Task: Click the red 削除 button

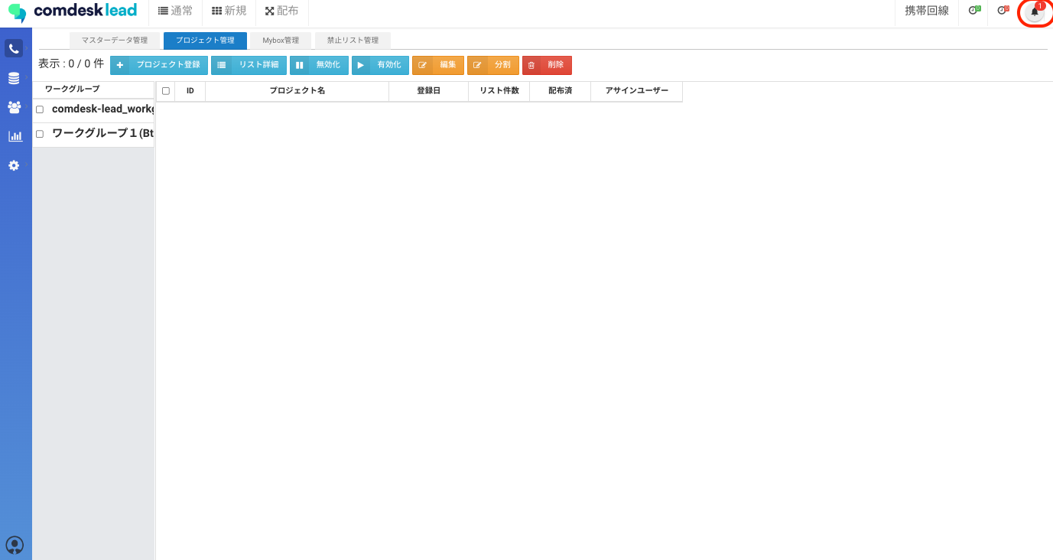Action: (x=547, y=65)
